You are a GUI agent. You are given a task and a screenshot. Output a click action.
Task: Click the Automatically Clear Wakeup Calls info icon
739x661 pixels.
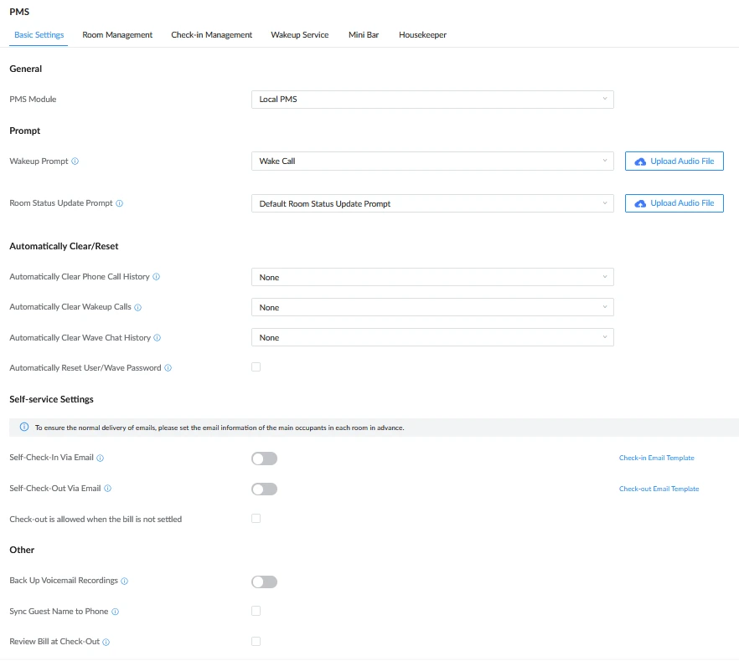[137, 307]
